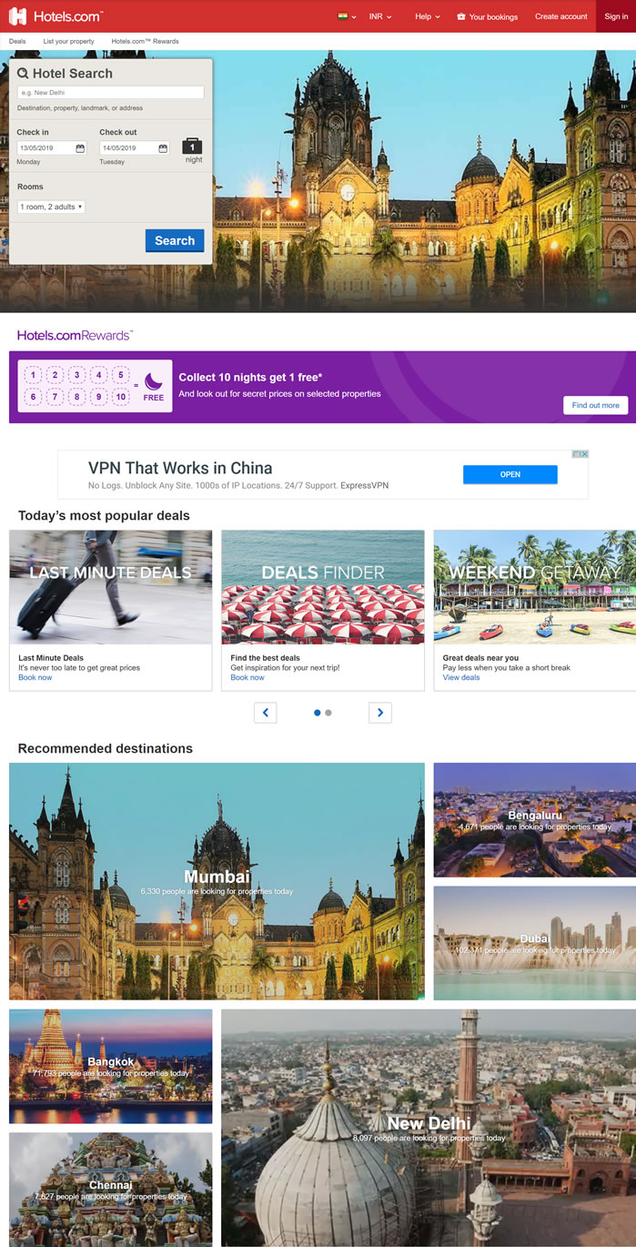Click Find out more on rewards banner
This screenshot has height=1247, width=636.
pos(595,405)
